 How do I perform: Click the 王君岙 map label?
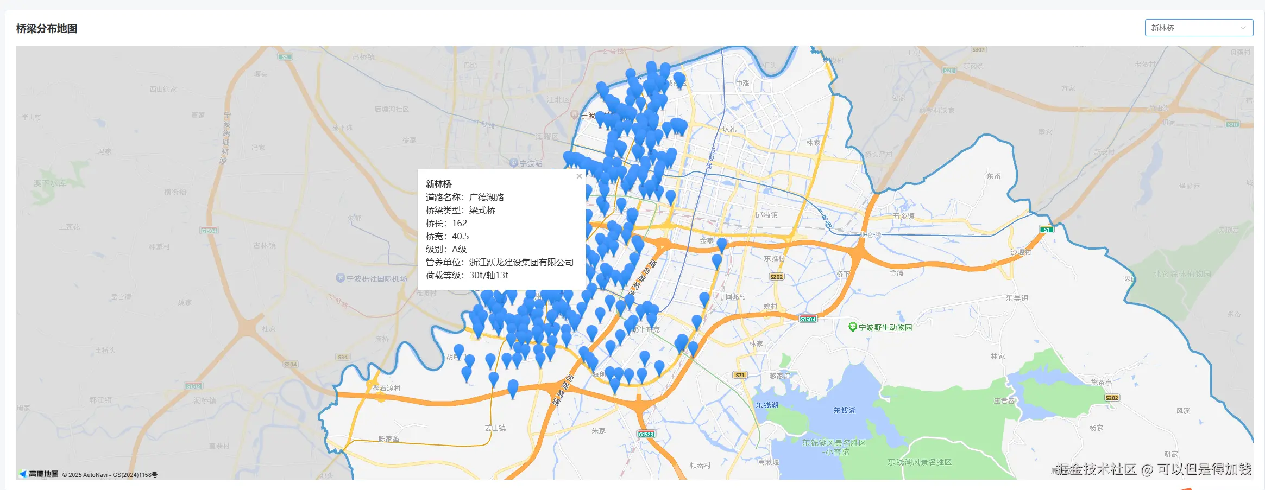coord(1004,401)
